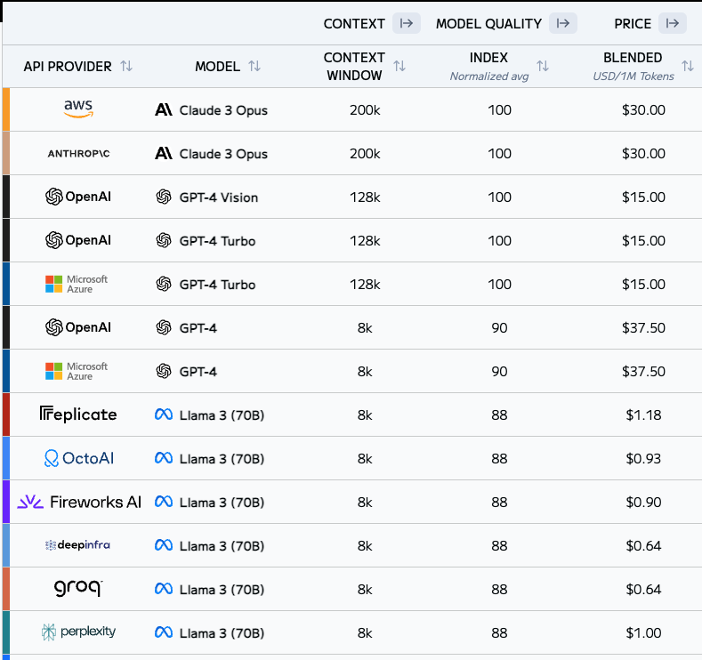
Task: Select Llama 3 (70B) in deepinfra row
Action: pos(222,546)
